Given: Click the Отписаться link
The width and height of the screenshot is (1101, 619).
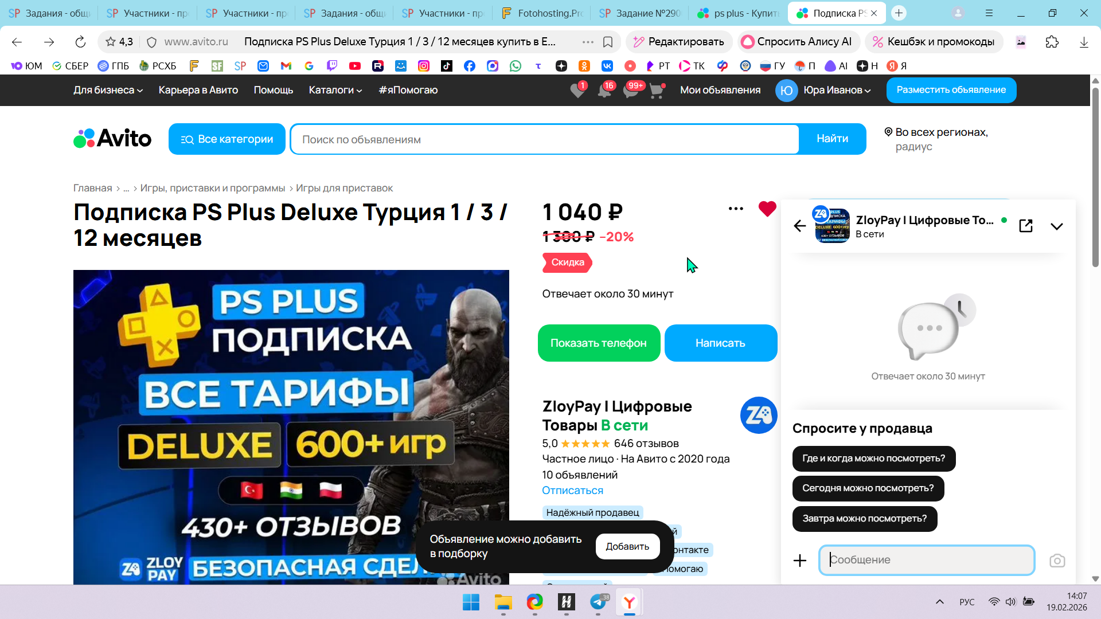Looking at the screenshot, I should pos(572,491).
